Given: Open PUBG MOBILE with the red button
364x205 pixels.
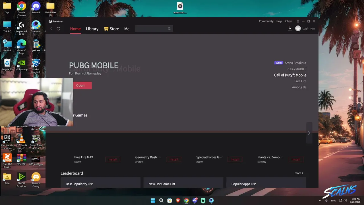Looking at the screenshot, I should click(82, 85).
